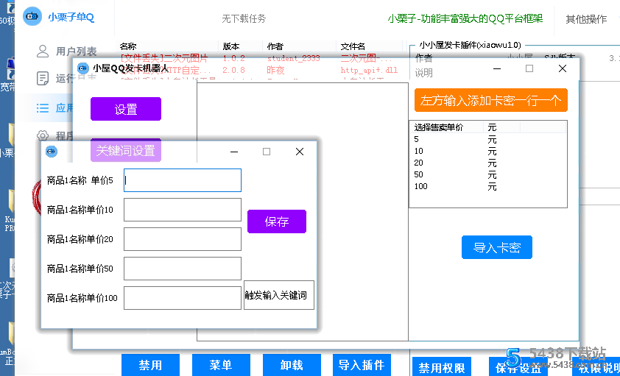The height and width of the screenshot is (376, 620).
Task: Select the 100 元 price row
Action: (x=488, y=186)
